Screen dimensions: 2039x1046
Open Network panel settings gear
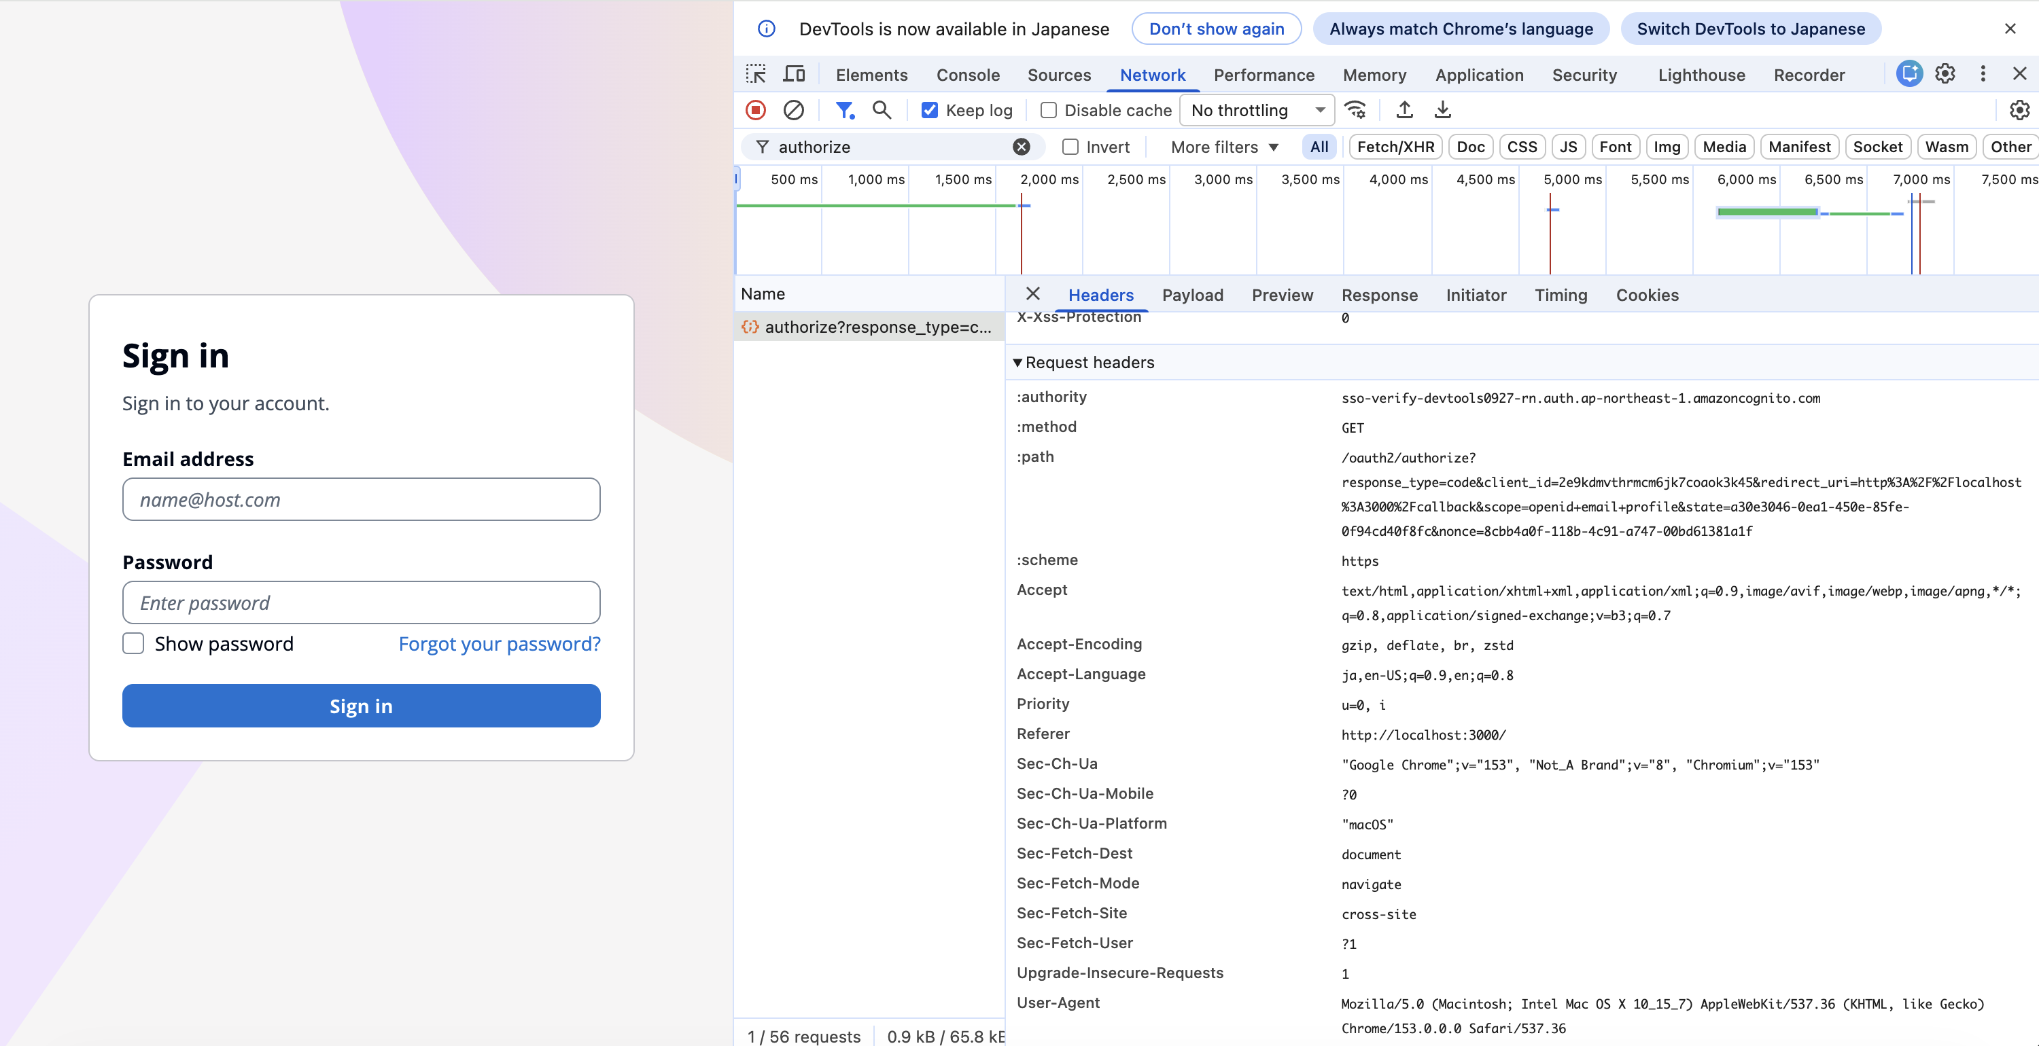tap(2019, 110)
